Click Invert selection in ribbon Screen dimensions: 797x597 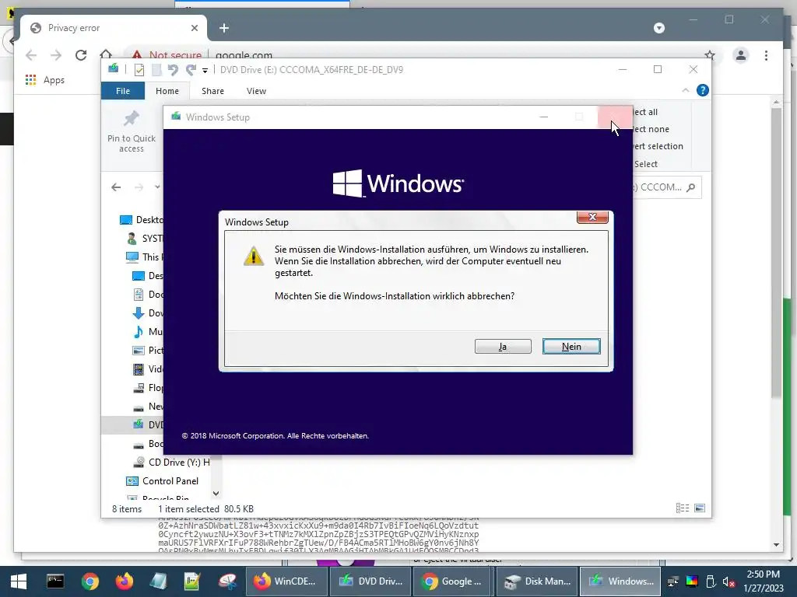pos(658,146)
